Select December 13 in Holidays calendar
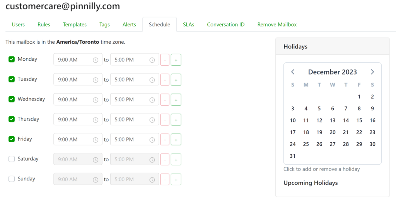Image resolution: width=396 pixels, height=203 pixels. [333, 120]
